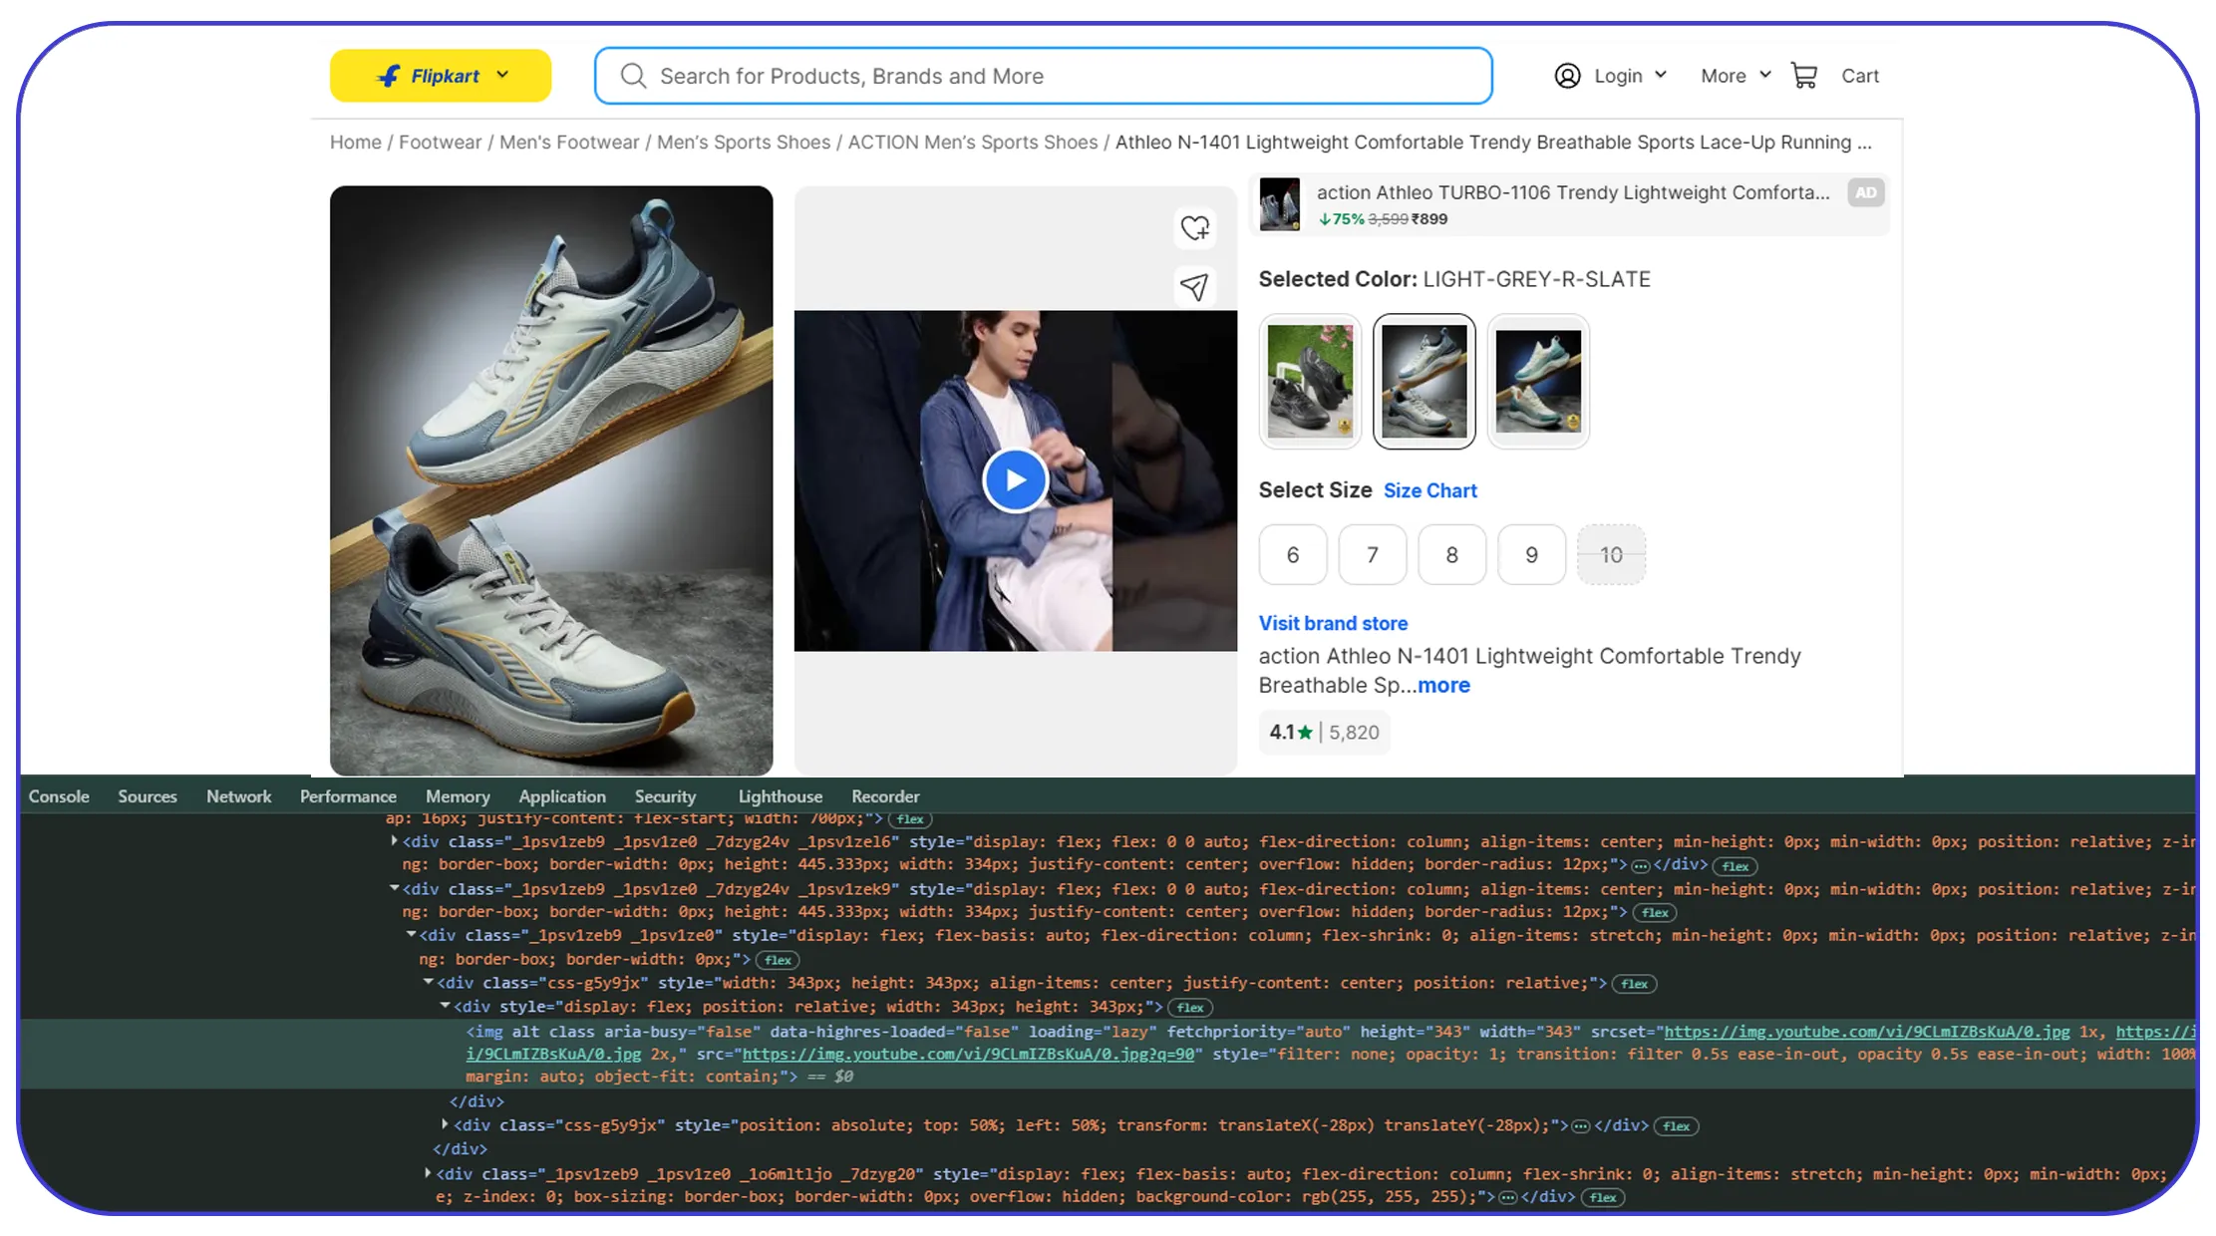Screen dimensions: 2216x1236
Task: Switch to DevTools Application tab
Action: 562,796
